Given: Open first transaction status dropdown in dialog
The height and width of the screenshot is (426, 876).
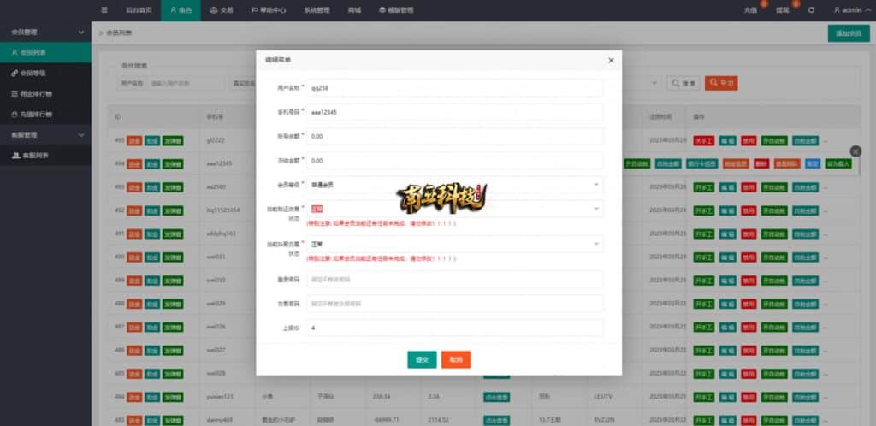Looking at the screenshot, I should click(x=455, y=209).
